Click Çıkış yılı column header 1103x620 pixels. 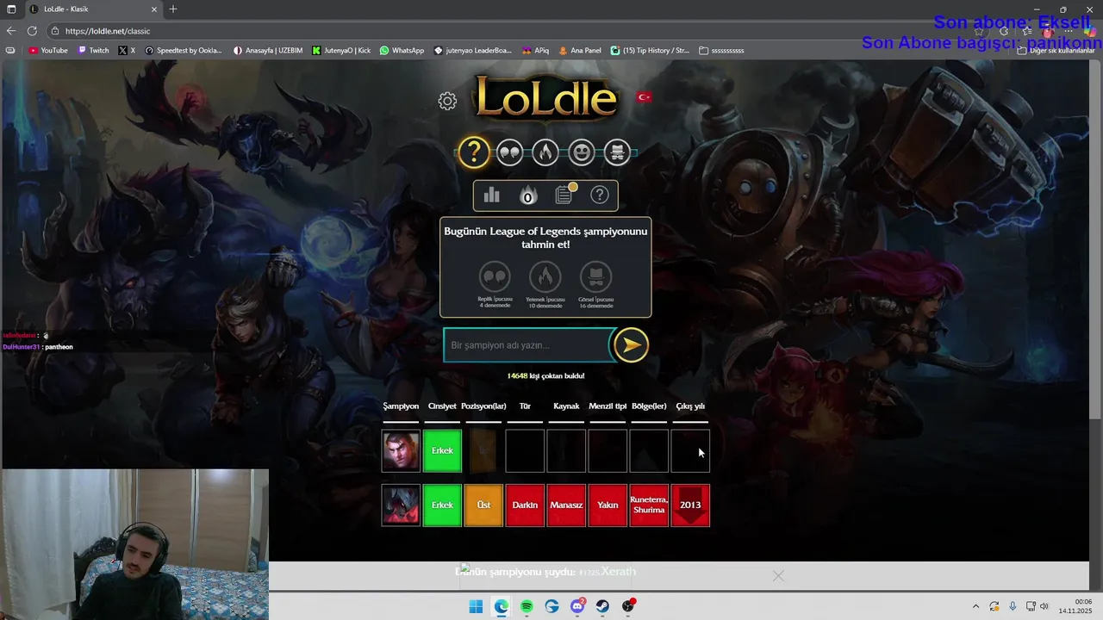click(690, 406)
